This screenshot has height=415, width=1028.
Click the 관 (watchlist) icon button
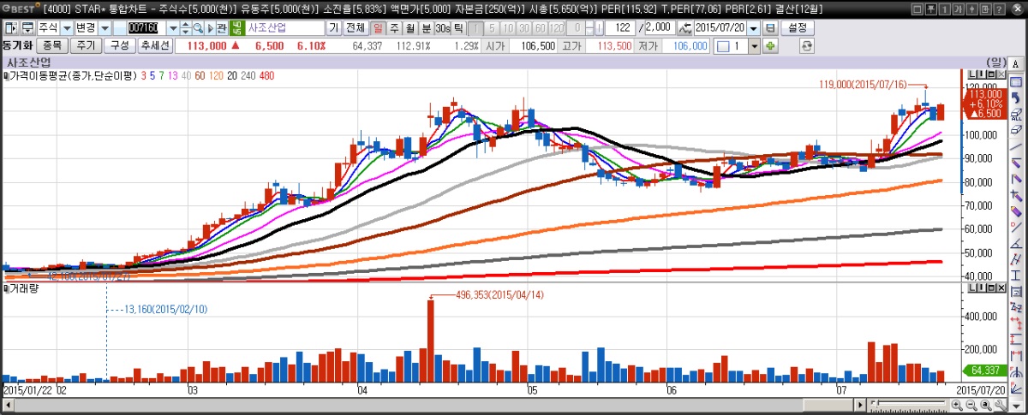point(221,27)
